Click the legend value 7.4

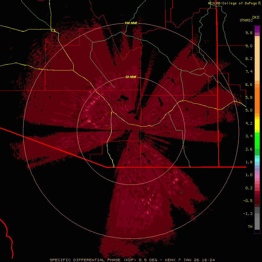tap(249, 72)
